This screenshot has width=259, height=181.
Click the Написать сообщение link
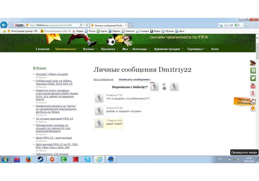pos(134,79)
